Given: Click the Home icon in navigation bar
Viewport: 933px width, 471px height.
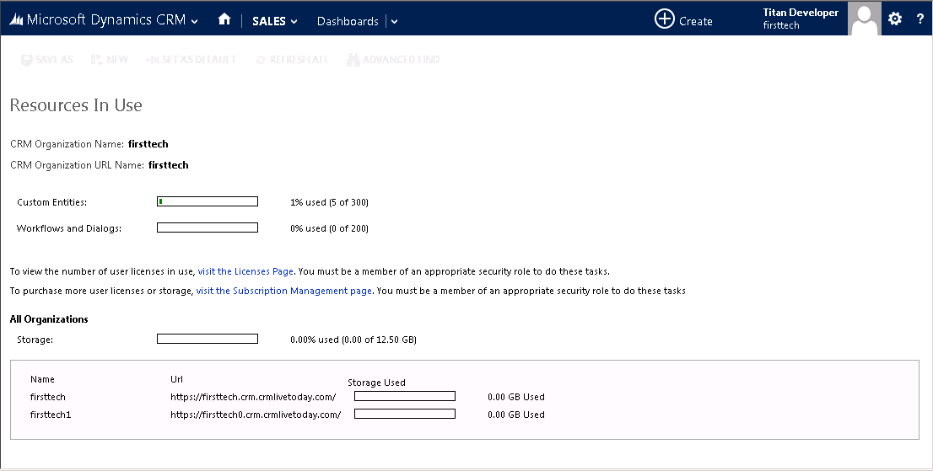Looking at the screenshot, I should pos(224,19).
